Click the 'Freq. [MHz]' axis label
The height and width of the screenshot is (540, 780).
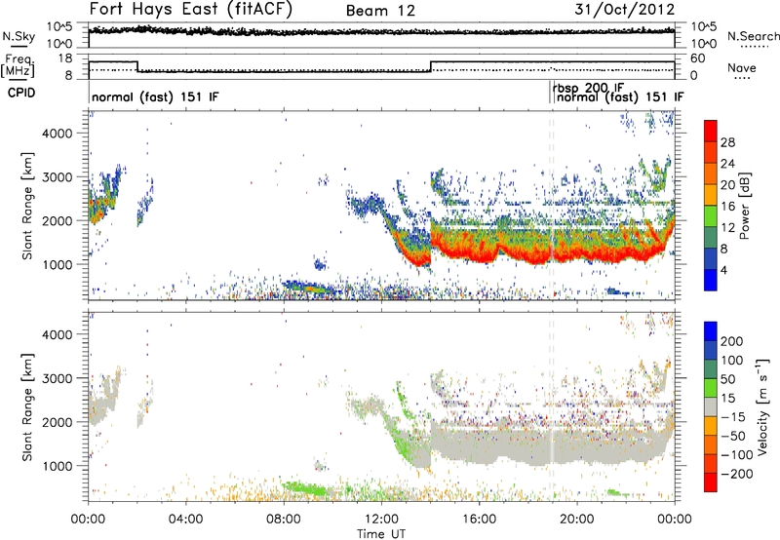pyautogui.click(x=18, y=65)
